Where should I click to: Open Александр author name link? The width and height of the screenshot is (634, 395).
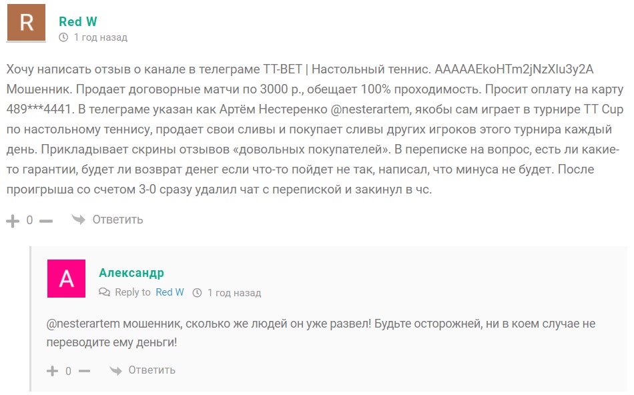131,273
